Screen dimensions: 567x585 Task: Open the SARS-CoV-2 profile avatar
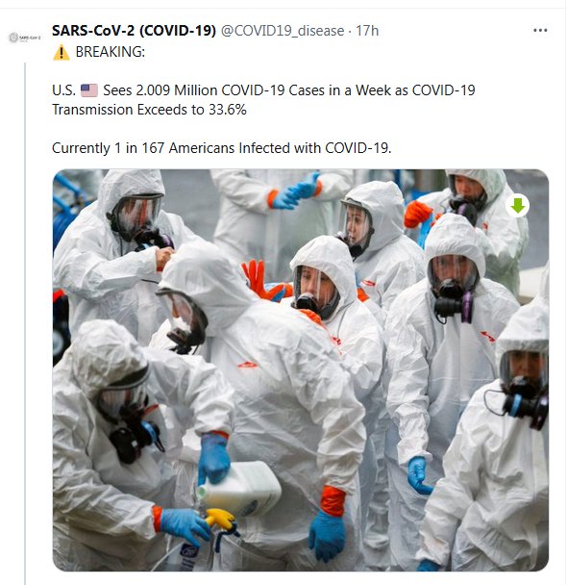[x=25, y=38]
